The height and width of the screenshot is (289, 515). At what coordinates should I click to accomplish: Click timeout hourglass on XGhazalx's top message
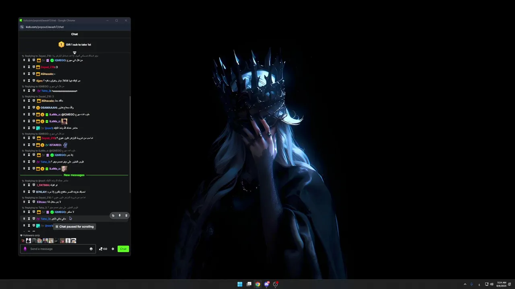pos(29,74)
